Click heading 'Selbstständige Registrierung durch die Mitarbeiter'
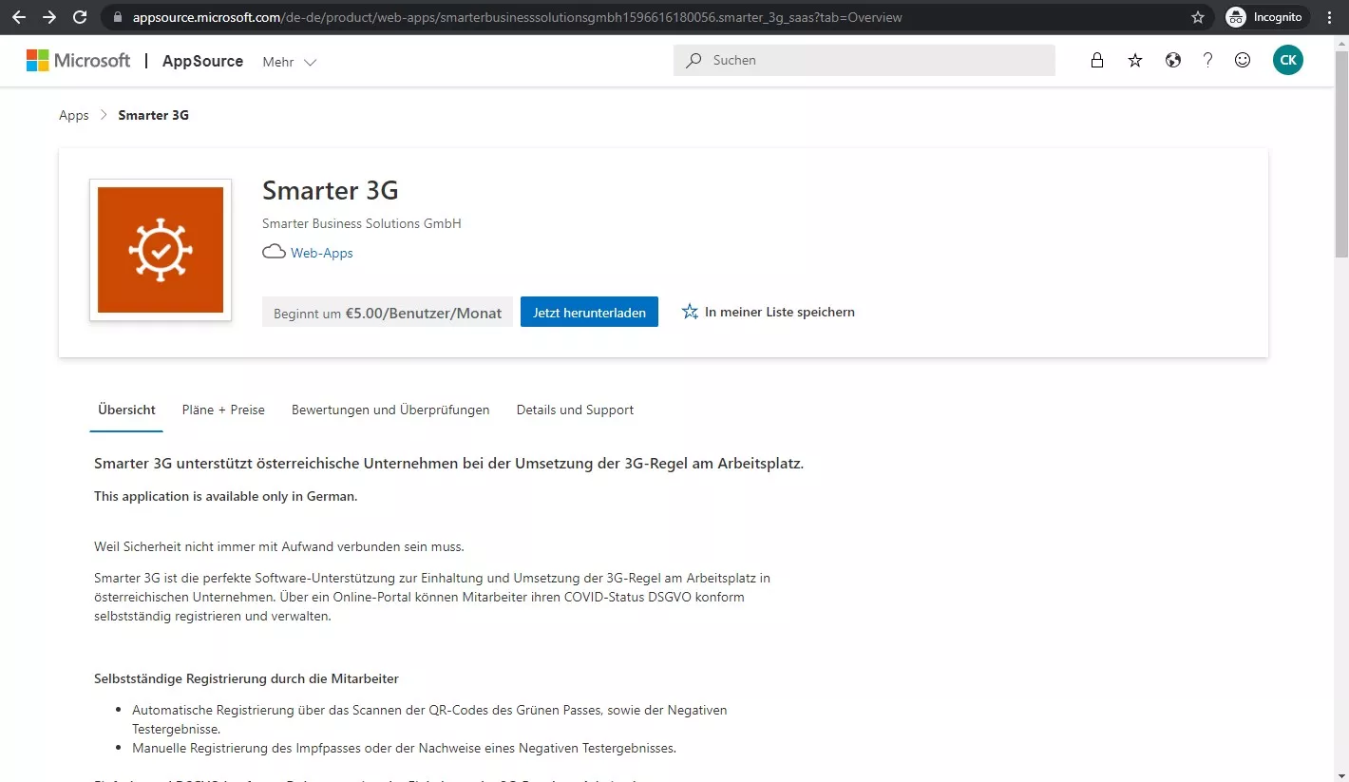This screenshot has height=782, width=1349. coord(246,678)
